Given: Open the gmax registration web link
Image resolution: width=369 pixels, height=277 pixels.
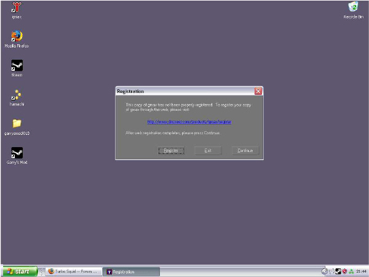Looking at the screenshot, I should tap(189, 122).
